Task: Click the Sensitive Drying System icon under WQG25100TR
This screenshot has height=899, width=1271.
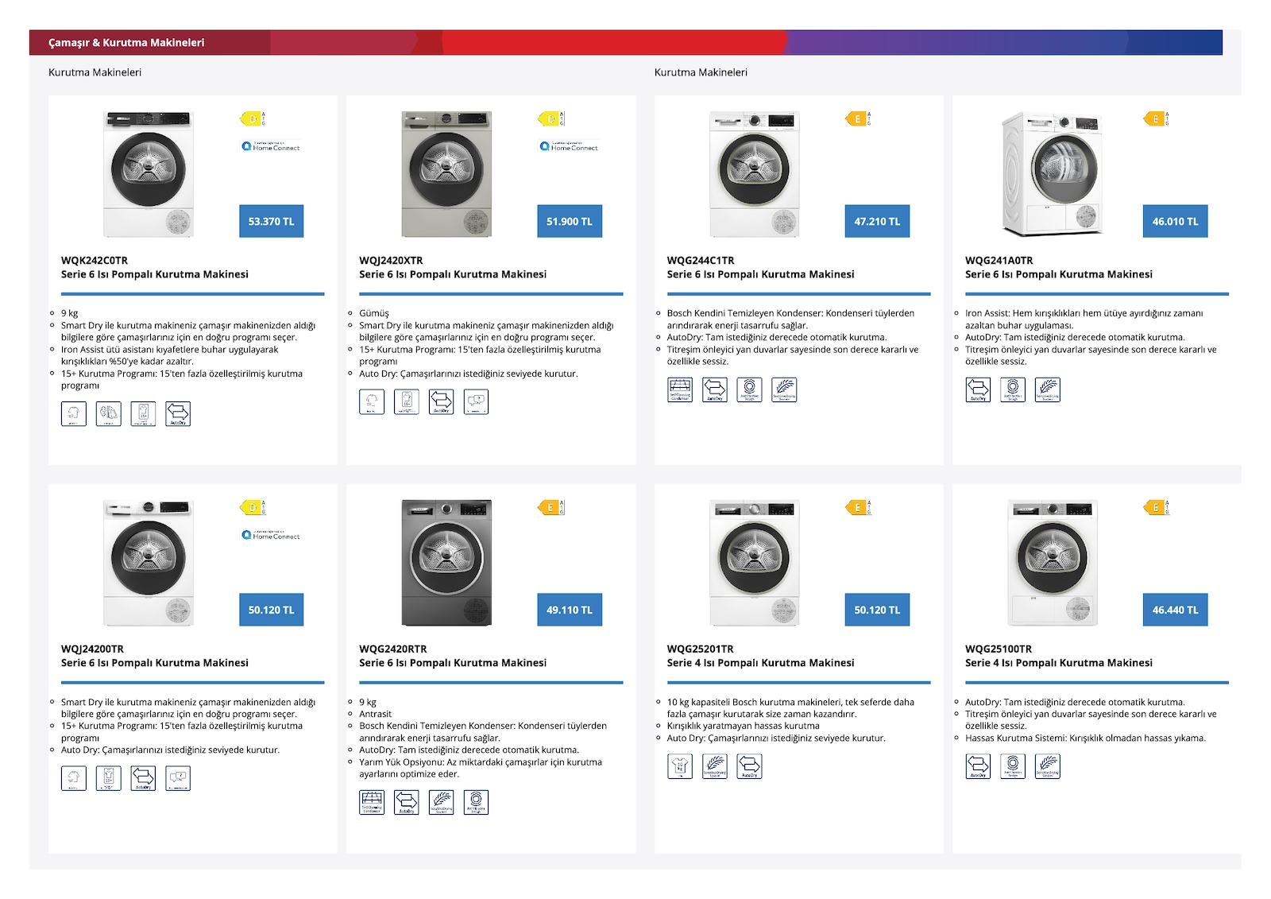Action: (1048, 766)
